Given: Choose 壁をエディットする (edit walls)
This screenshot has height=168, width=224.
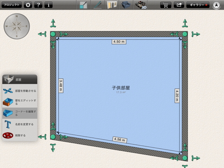Looking at the screenshot, I should click(x=20, y=102).
